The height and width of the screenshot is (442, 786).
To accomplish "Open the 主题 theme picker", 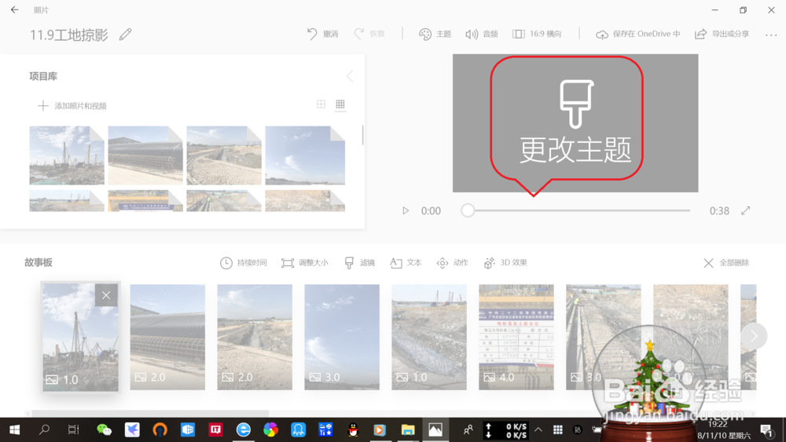I will [435, 34].
